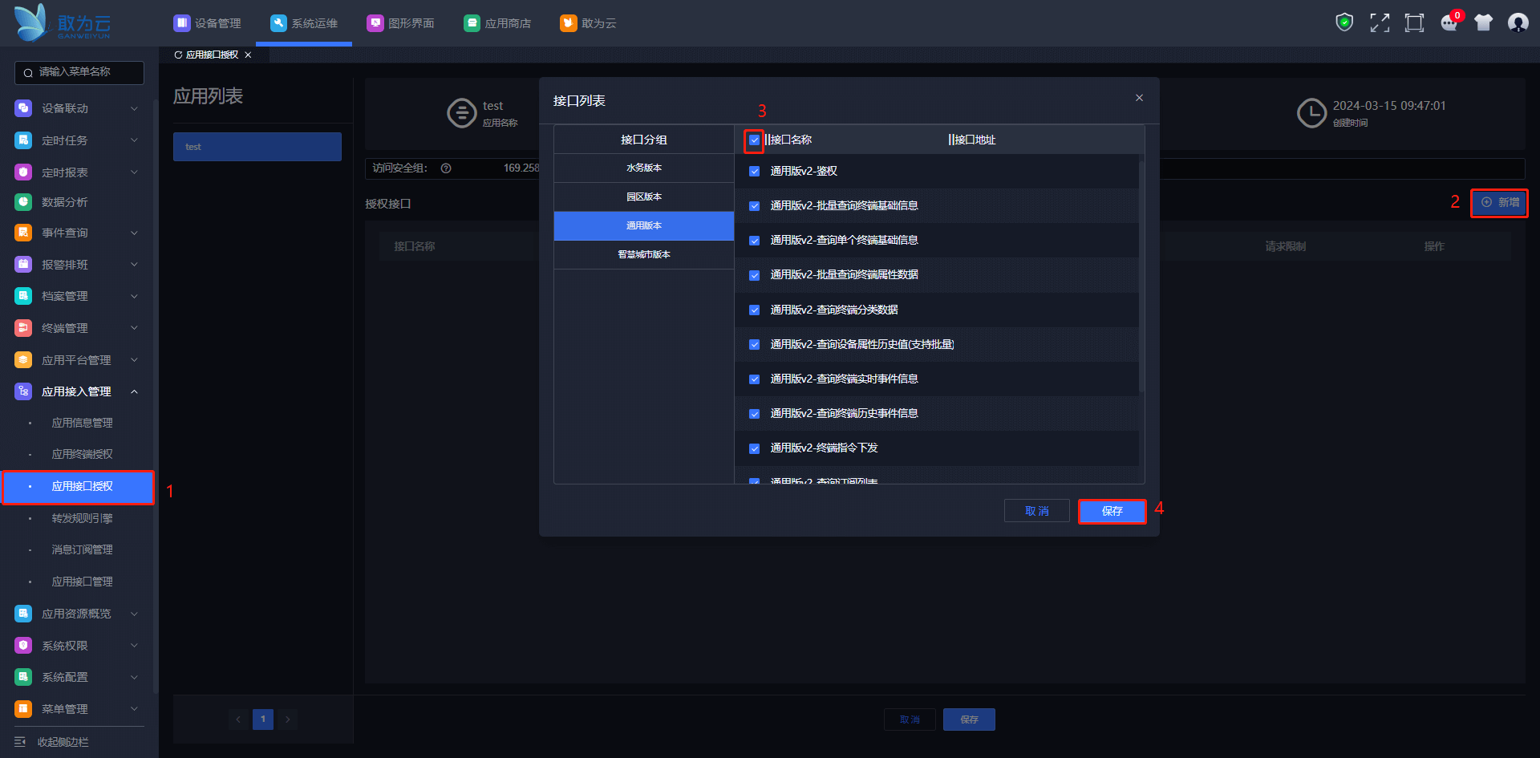This screenshot has width=1540, height=758.
Task: Open 消息订阅管理 submenu item
Action: tap(82, 549)
